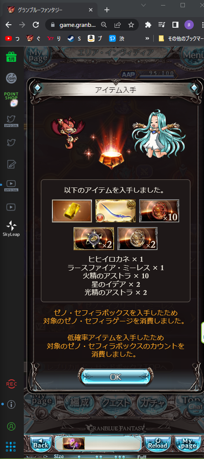Open the coin icon in sidebar
The width and height of the screenshot is (204, 459).
(11, 78)
